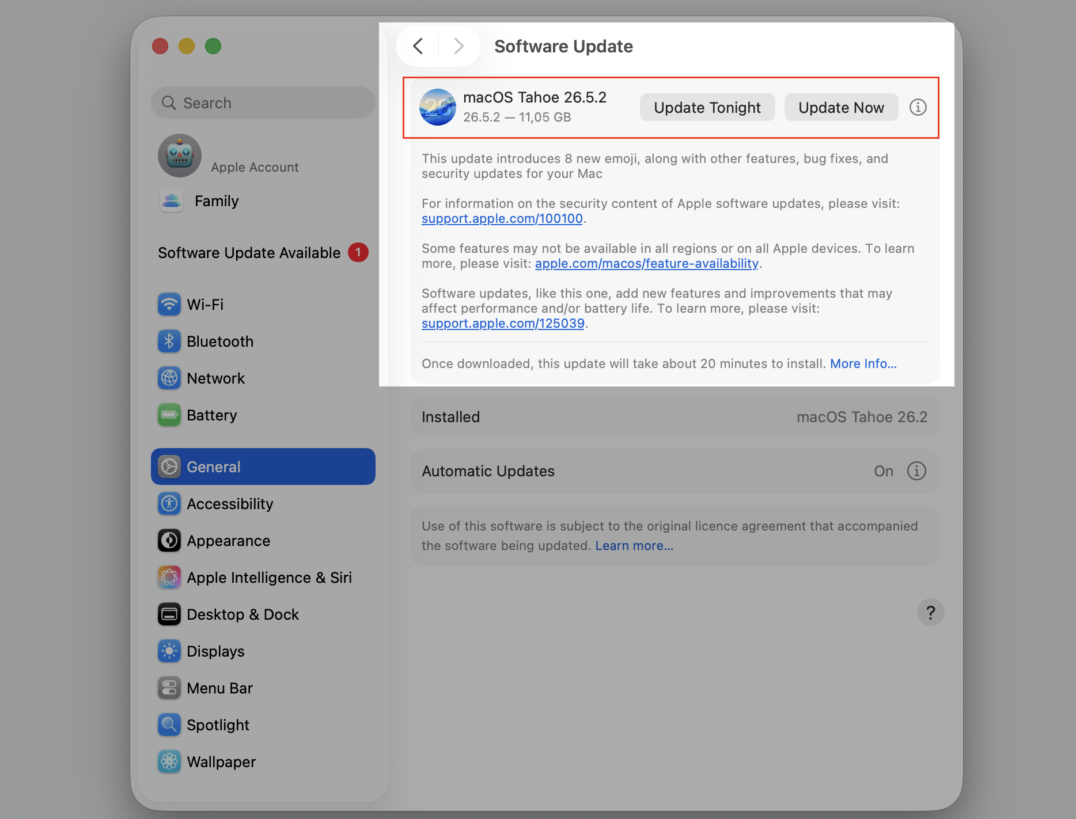Image resolution: width=1076 pixels, height=819 pixels.
Task: Click Software Update Available item
Action: point(263,252)
